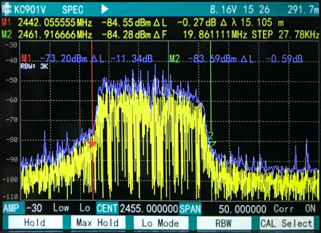The width and height of the screenshot is (321, 233).
Task: Select the red M1 marker triangle on trace
Action: (92, 144)
